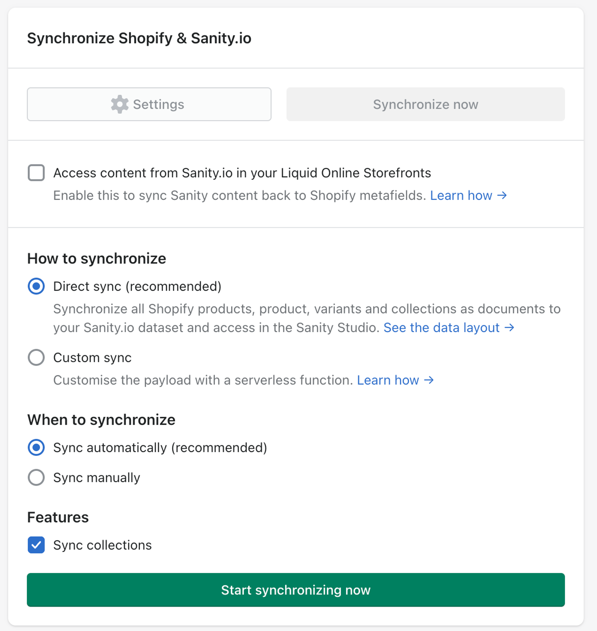Choose "Sync automatically (recommended)"
597x631 pixels.
pos(36,448)
